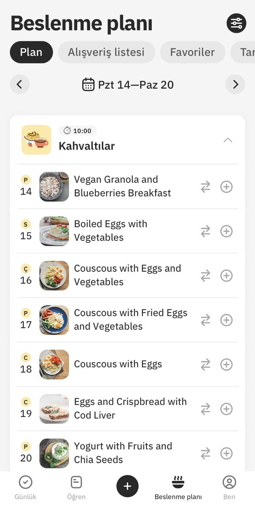
Task: Tap the Kahvaltılar 10:00 time badge
Action: point(78,131)
